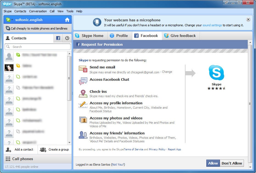Click the friends' information people icon
Screen dimensions: 256x173
coord(83,135)
